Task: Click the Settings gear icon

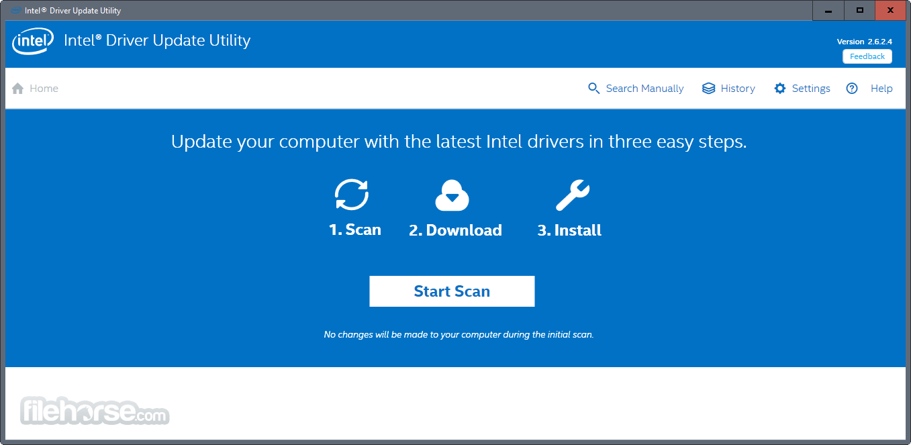Action: click(x=779, y=89)
